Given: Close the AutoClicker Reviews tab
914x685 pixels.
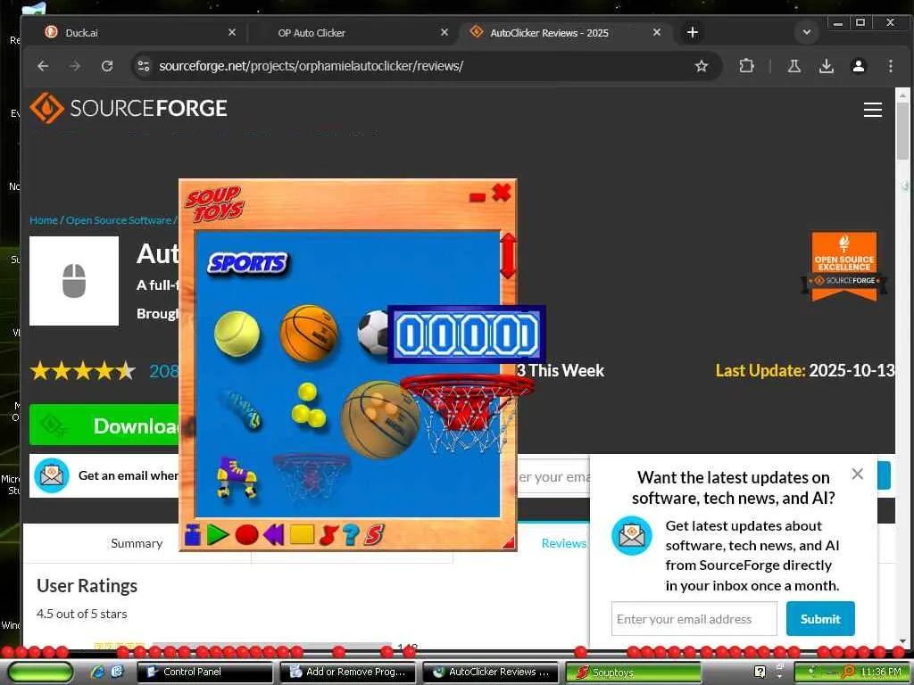Looking at the screenshot, I should (657, 33).
